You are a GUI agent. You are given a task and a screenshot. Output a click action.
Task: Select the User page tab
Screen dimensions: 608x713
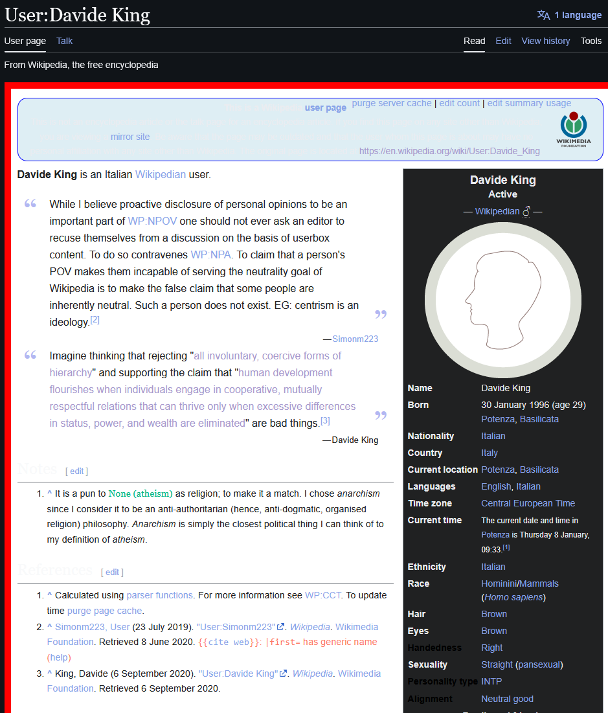click(25, 41)
